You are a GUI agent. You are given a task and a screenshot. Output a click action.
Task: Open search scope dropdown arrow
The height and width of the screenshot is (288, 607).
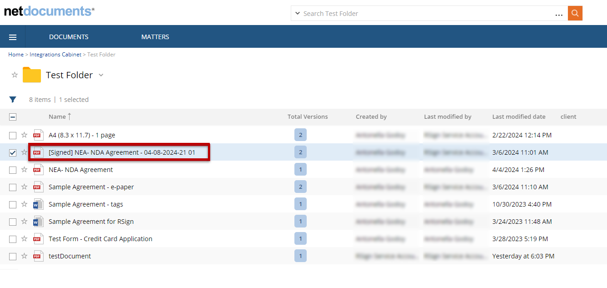[297, 14]
